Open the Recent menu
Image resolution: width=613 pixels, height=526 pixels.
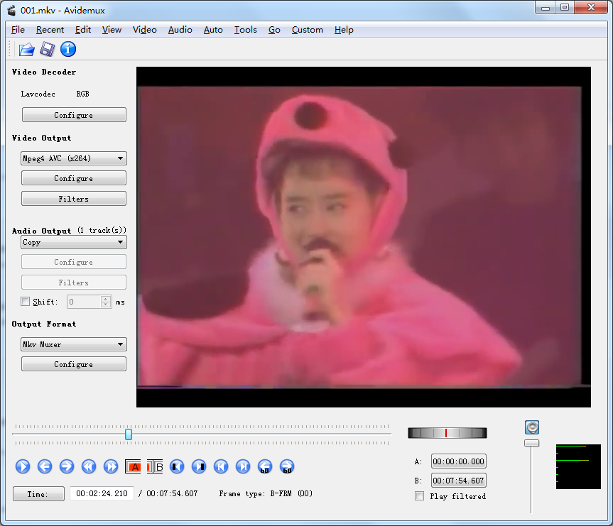[x=50, y=30]
